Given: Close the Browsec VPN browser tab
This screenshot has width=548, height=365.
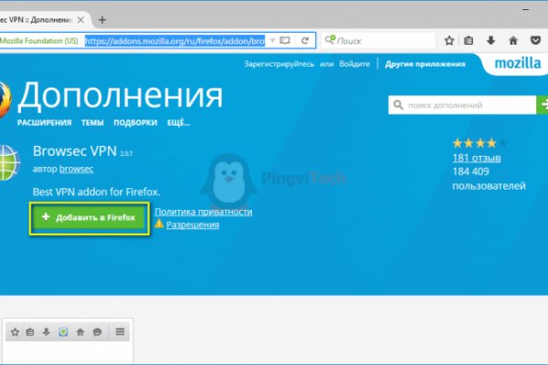Looking at the screenshot, I should coord(81,19).
